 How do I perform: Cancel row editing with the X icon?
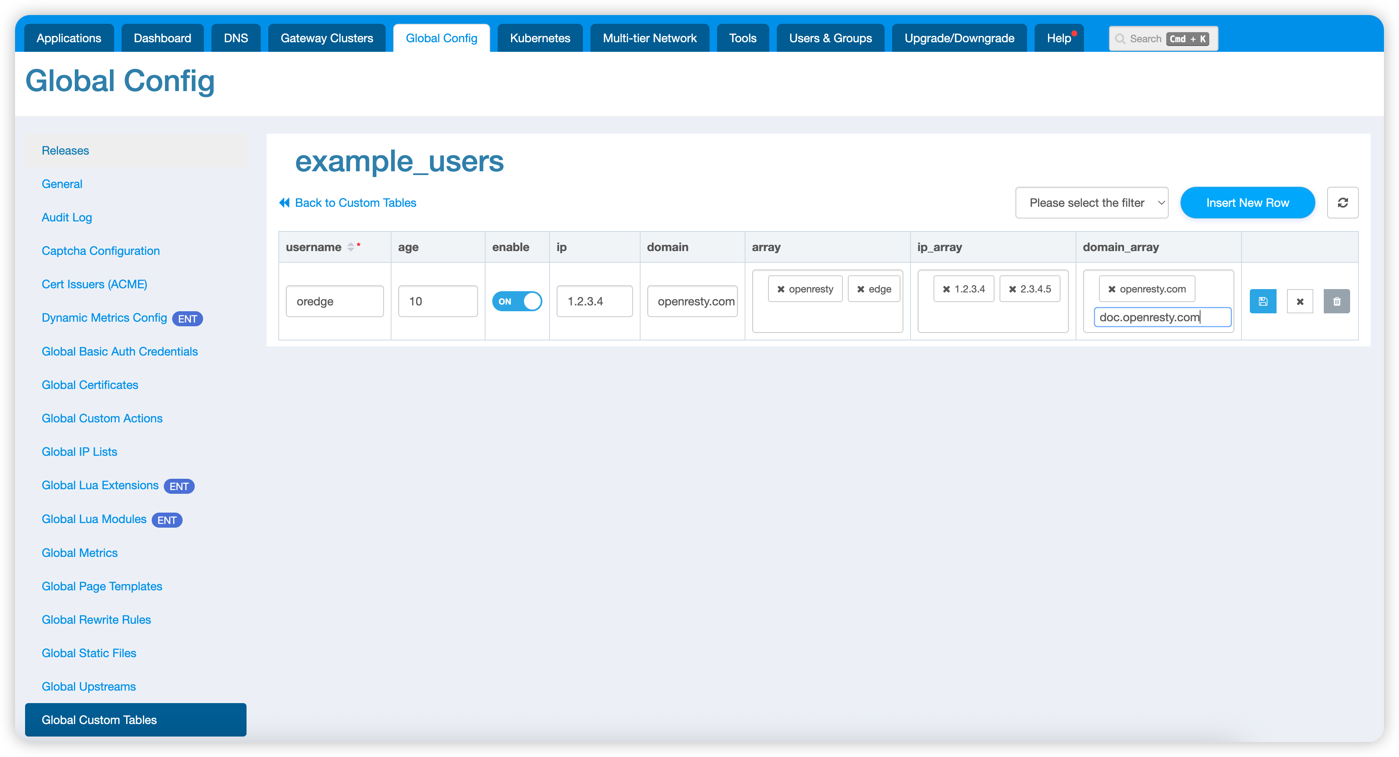coord(1300,301)
